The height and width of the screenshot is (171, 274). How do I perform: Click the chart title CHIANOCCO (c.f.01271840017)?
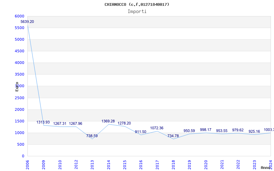tap(137, 4)
